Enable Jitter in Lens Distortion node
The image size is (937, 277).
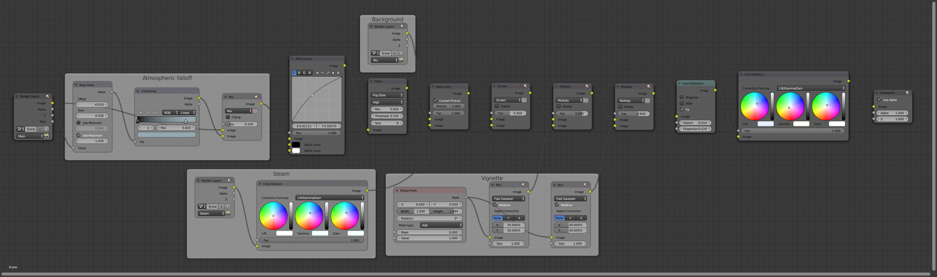point(682,104)
